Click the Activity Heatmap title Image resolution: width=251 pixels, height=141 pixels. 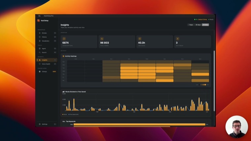tap(71, 56)
